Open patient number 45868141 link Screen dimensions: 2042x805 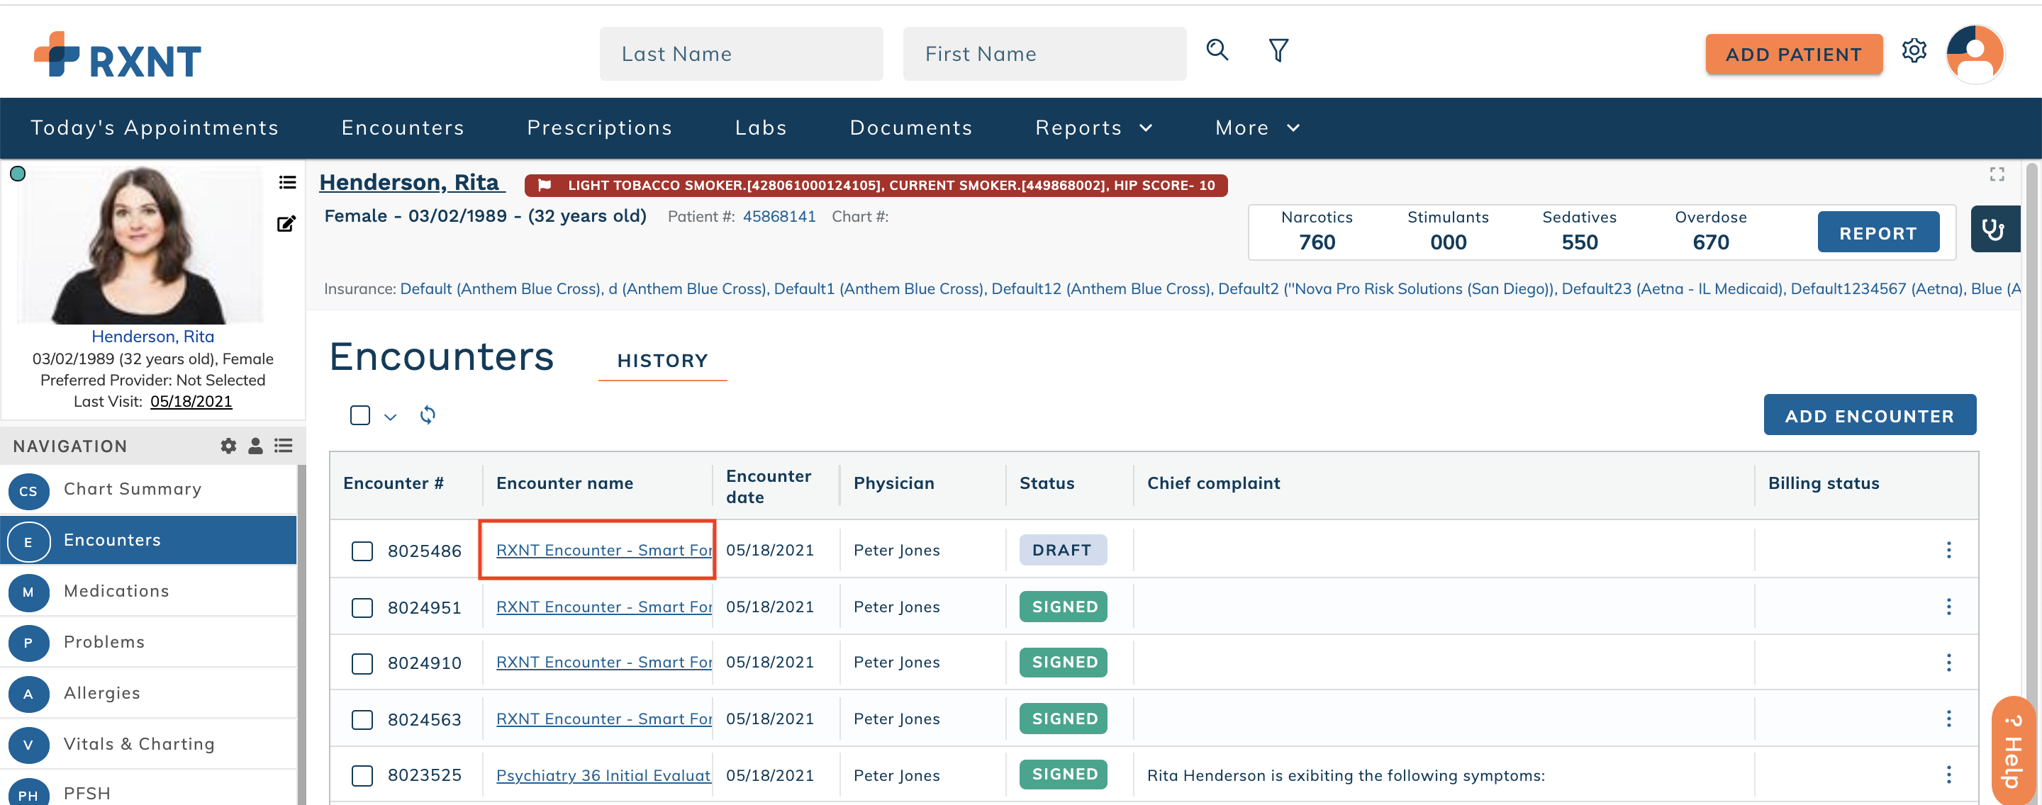coord(779,217)
